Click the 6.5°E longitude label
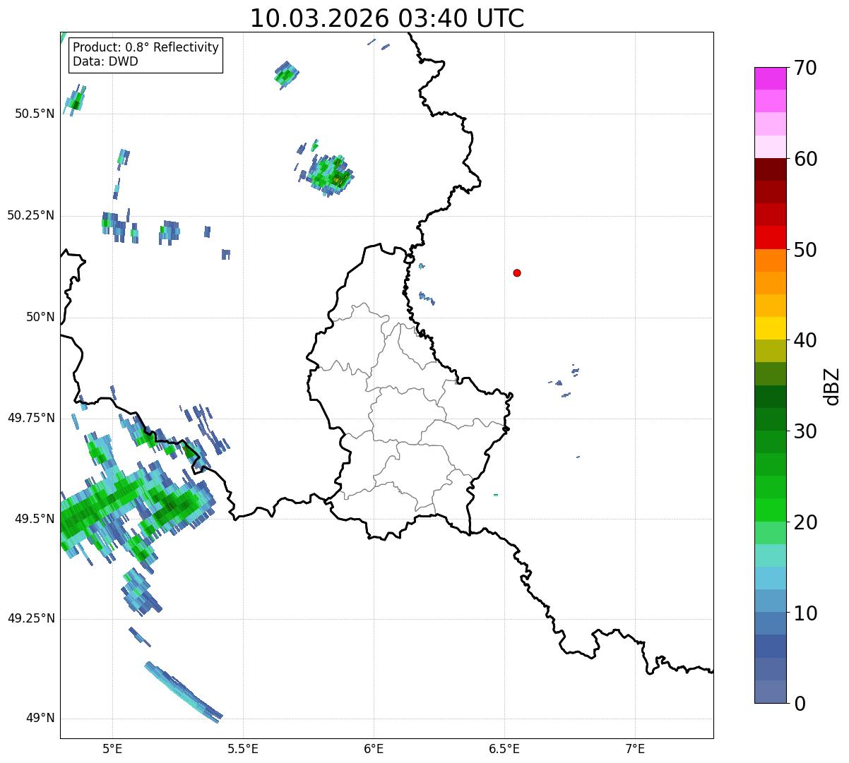The width and height of the screenshot is (849, 763). [504, 748]
